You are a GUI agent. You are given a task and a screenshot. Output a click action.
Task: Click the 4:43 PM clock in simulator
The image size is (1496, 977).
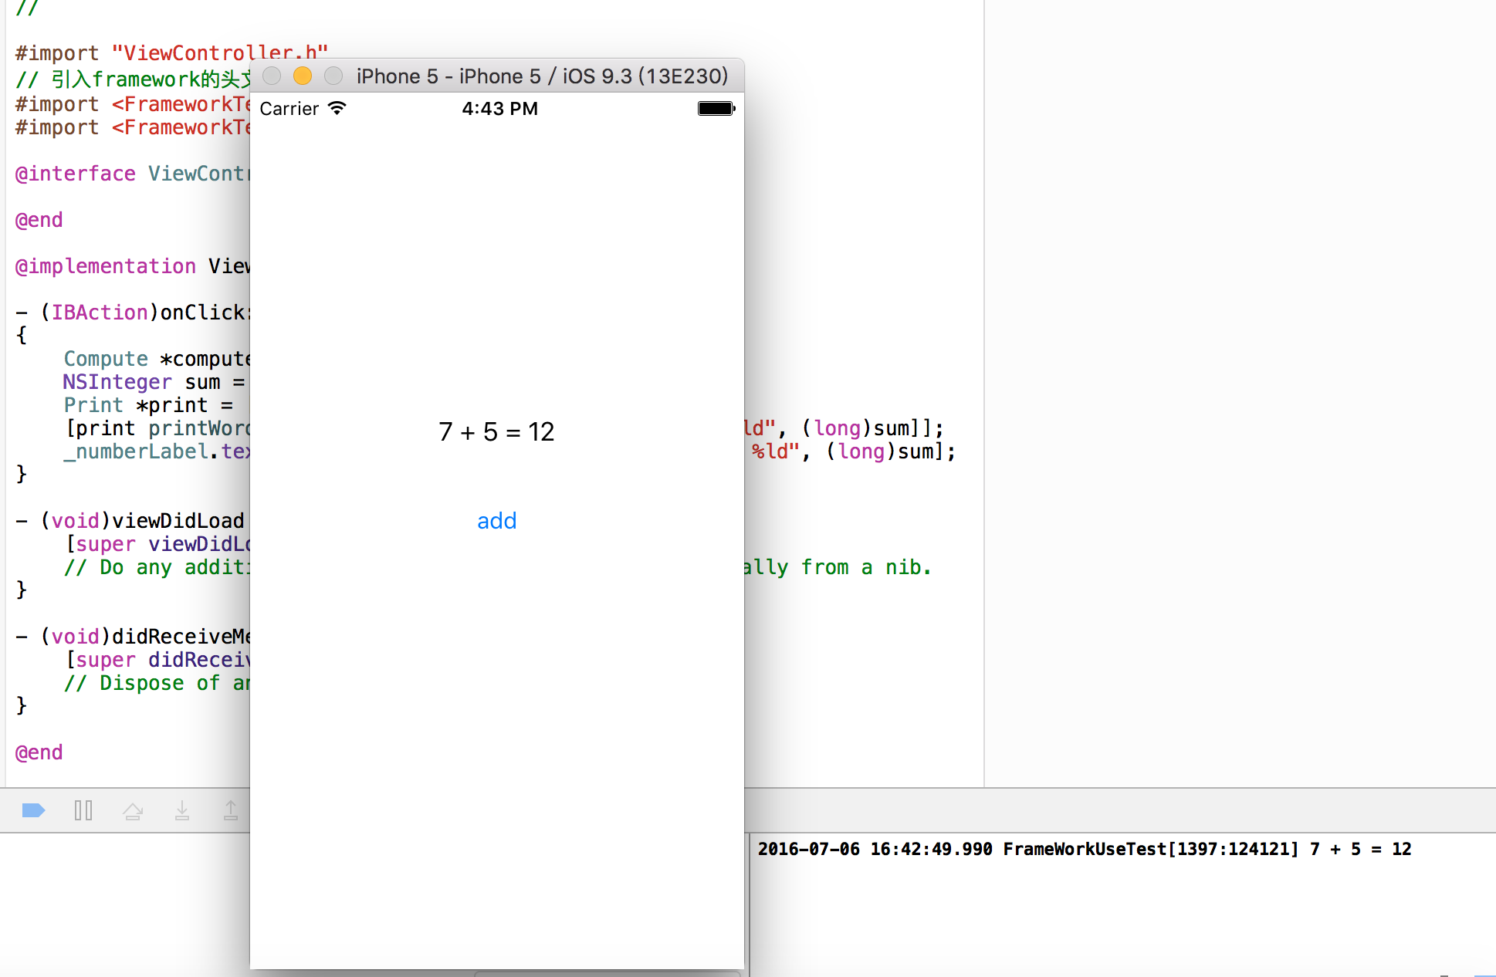click(499, 109)
